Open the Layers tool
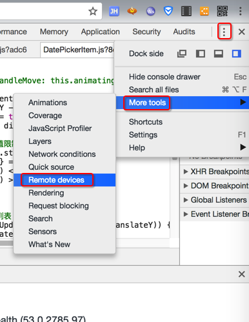The image size is (249, 322). point(65,141)
